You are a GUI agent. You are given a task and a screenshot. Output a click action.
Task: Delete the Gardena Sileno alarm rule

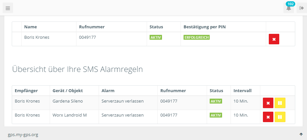point(268,103)
